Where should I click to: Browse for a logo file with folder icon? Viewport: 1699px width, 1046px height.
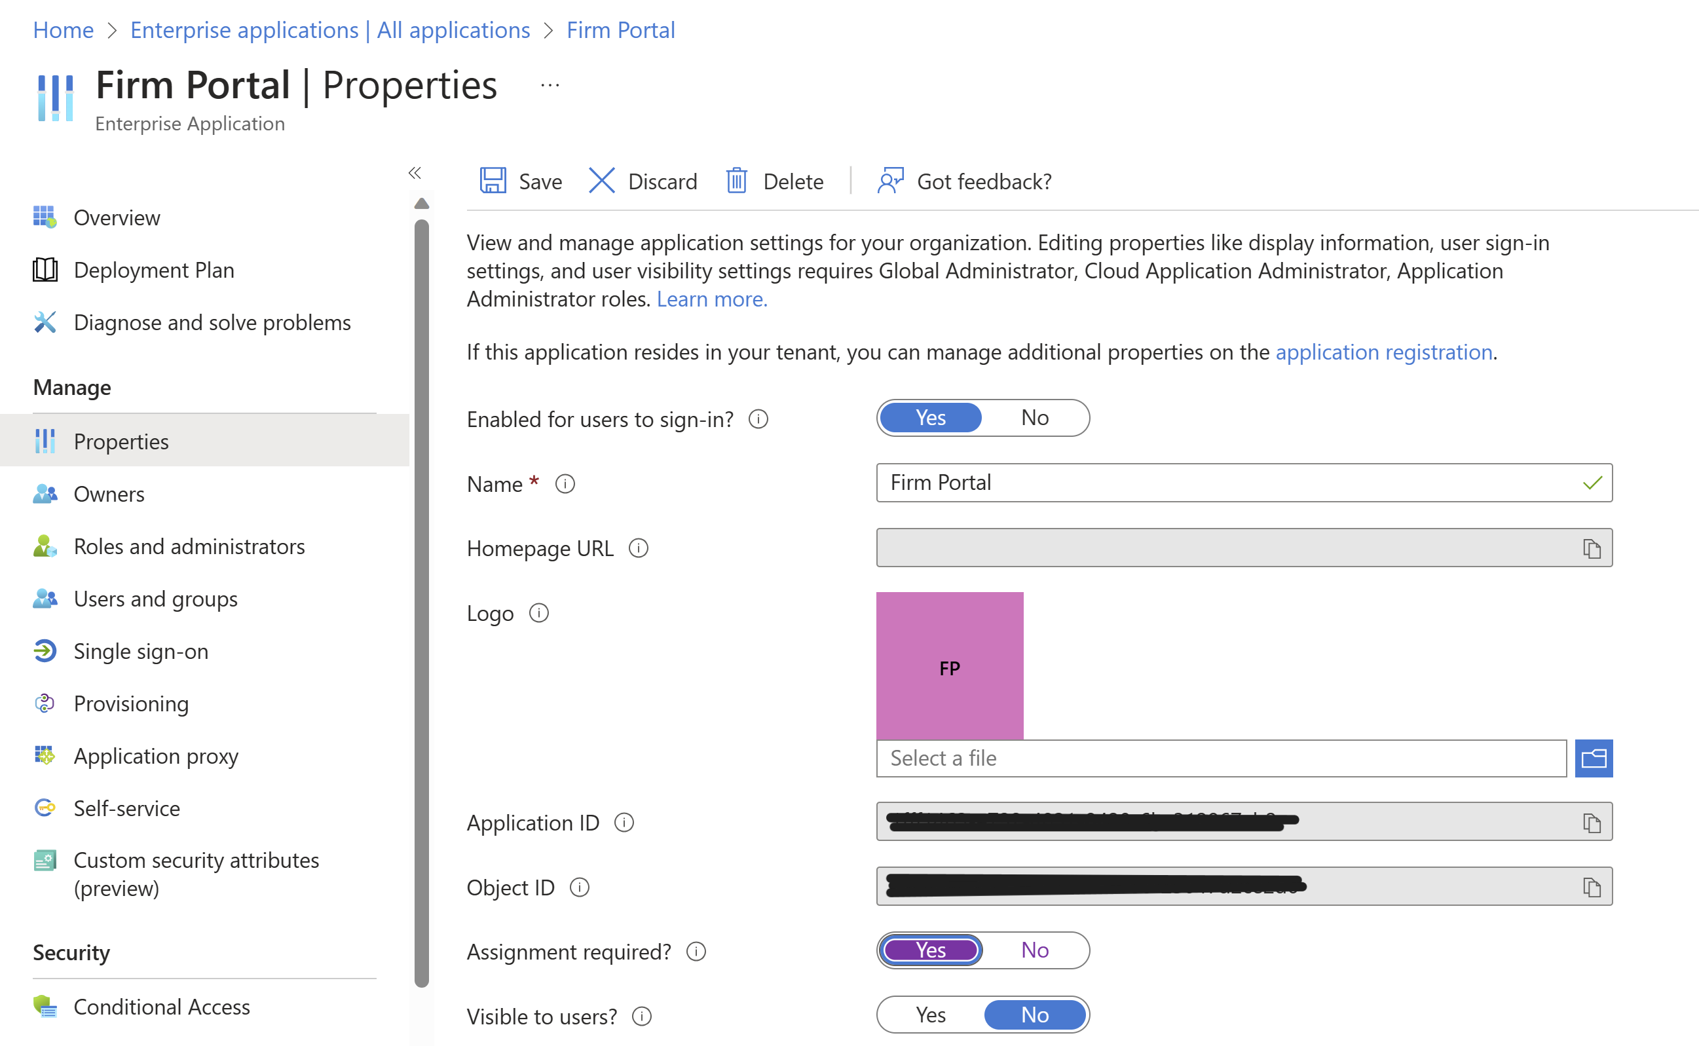[x=1594, y=759]
